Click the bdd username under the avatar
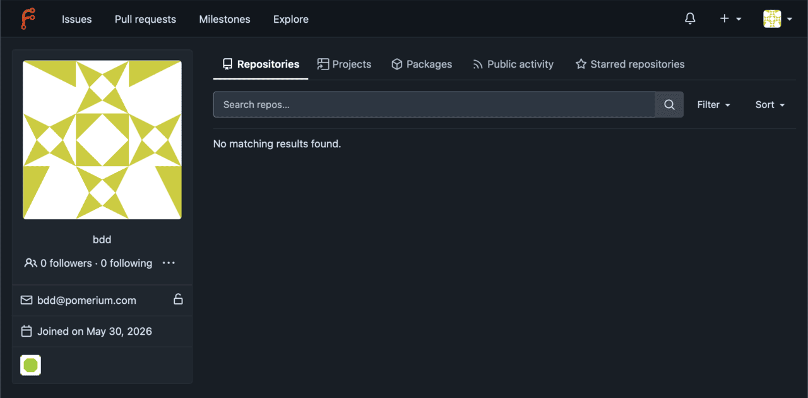The height and width of the screenshot is (398, 808). click(102, 239)
